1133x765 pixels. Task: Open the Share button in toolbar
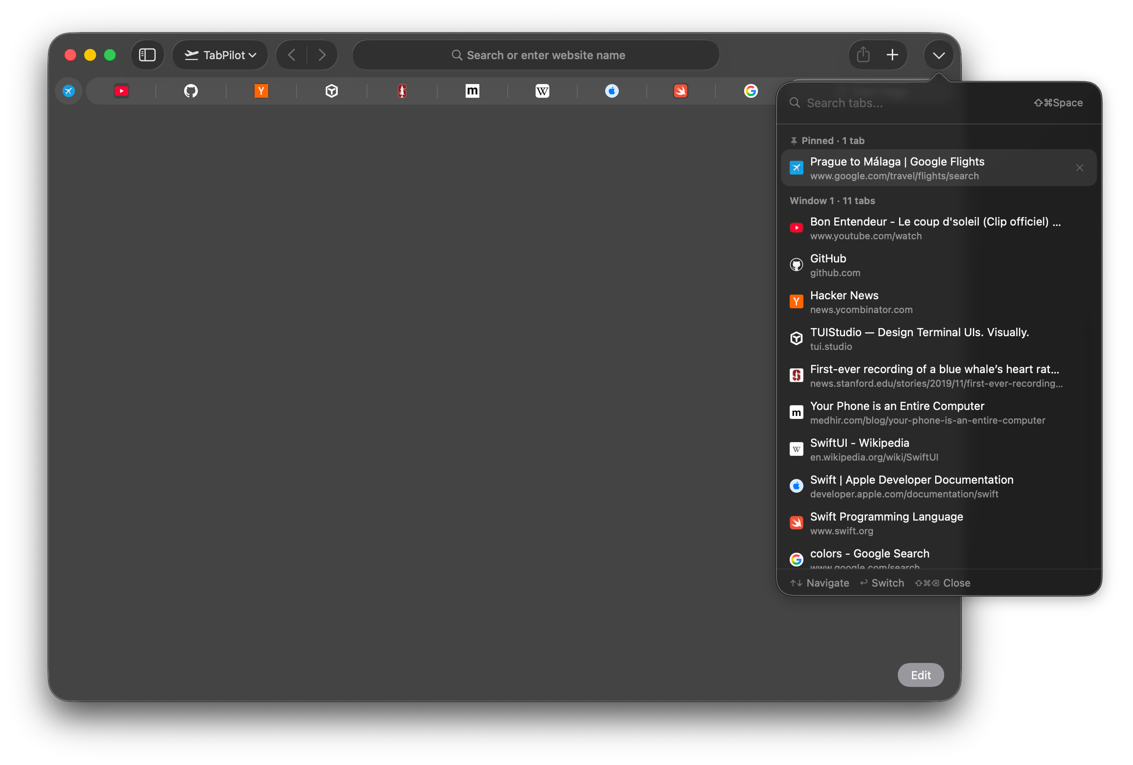tap(863, 55)
